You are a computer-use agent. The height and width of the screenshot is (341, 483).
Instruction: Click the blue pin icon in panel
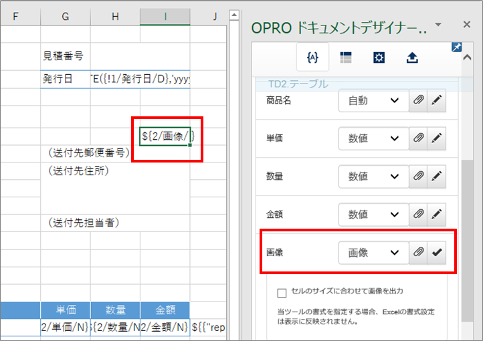tap(456, 48)
